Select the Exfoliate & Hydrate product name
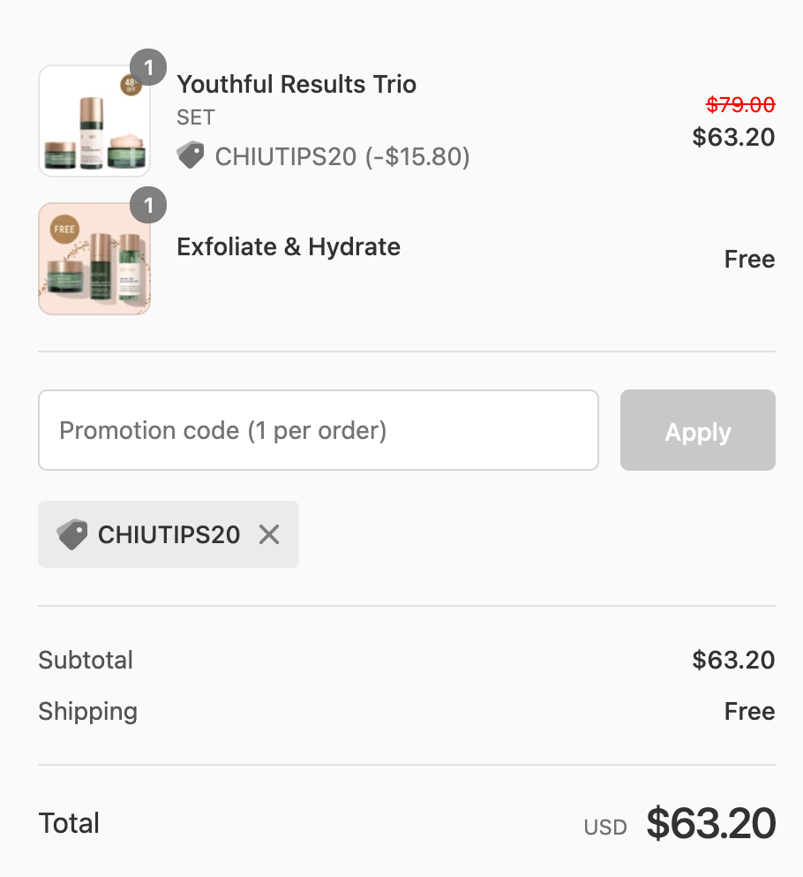The height and width of the screenshot is (877, 803). pyautogui.click(x=289, y=247)
